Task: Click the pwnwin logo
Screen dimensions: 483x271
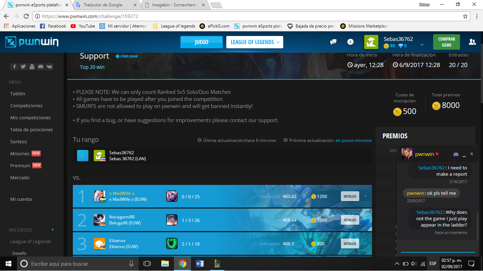Action: pyautogui.click(x=32, y=42)
